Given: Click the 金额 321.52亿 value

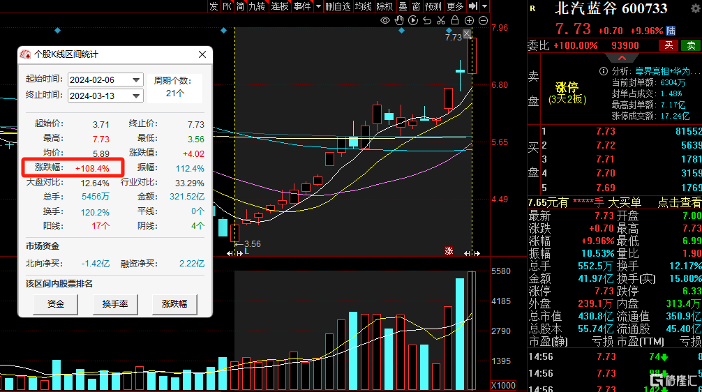Looking at the screenshot, I should (187, 197).
